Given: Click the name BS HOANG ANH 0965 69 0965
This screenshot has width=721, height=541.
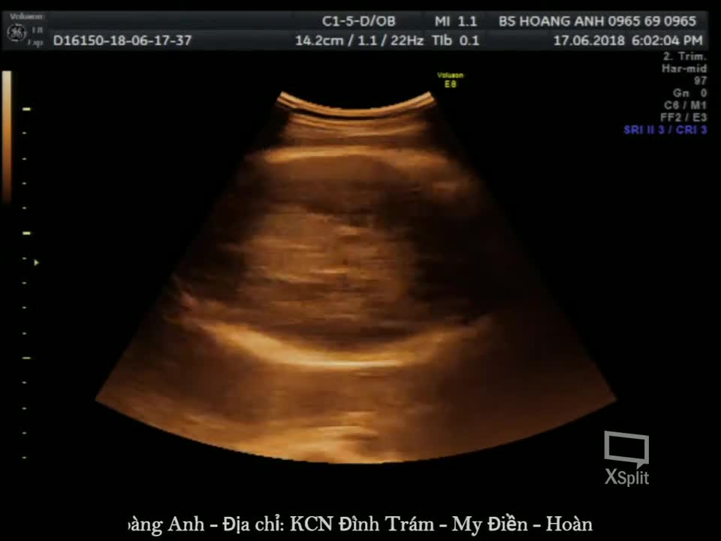Looking at the screenshot, I should pyautogui.click(x=597, y=21).
